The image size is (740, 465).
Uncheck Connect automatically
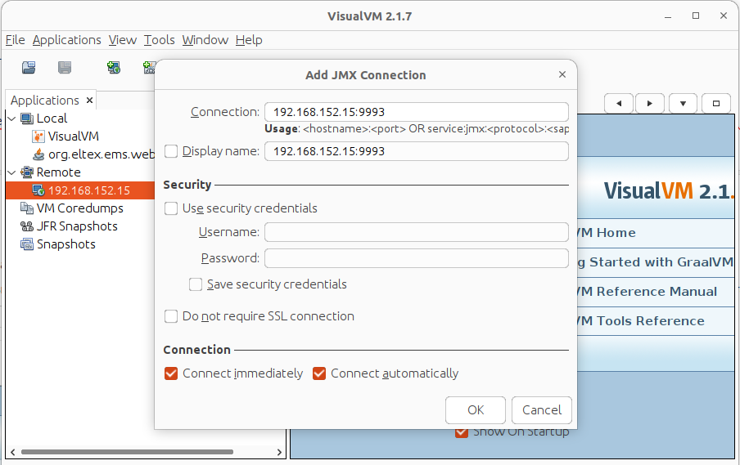click(319, 373)
